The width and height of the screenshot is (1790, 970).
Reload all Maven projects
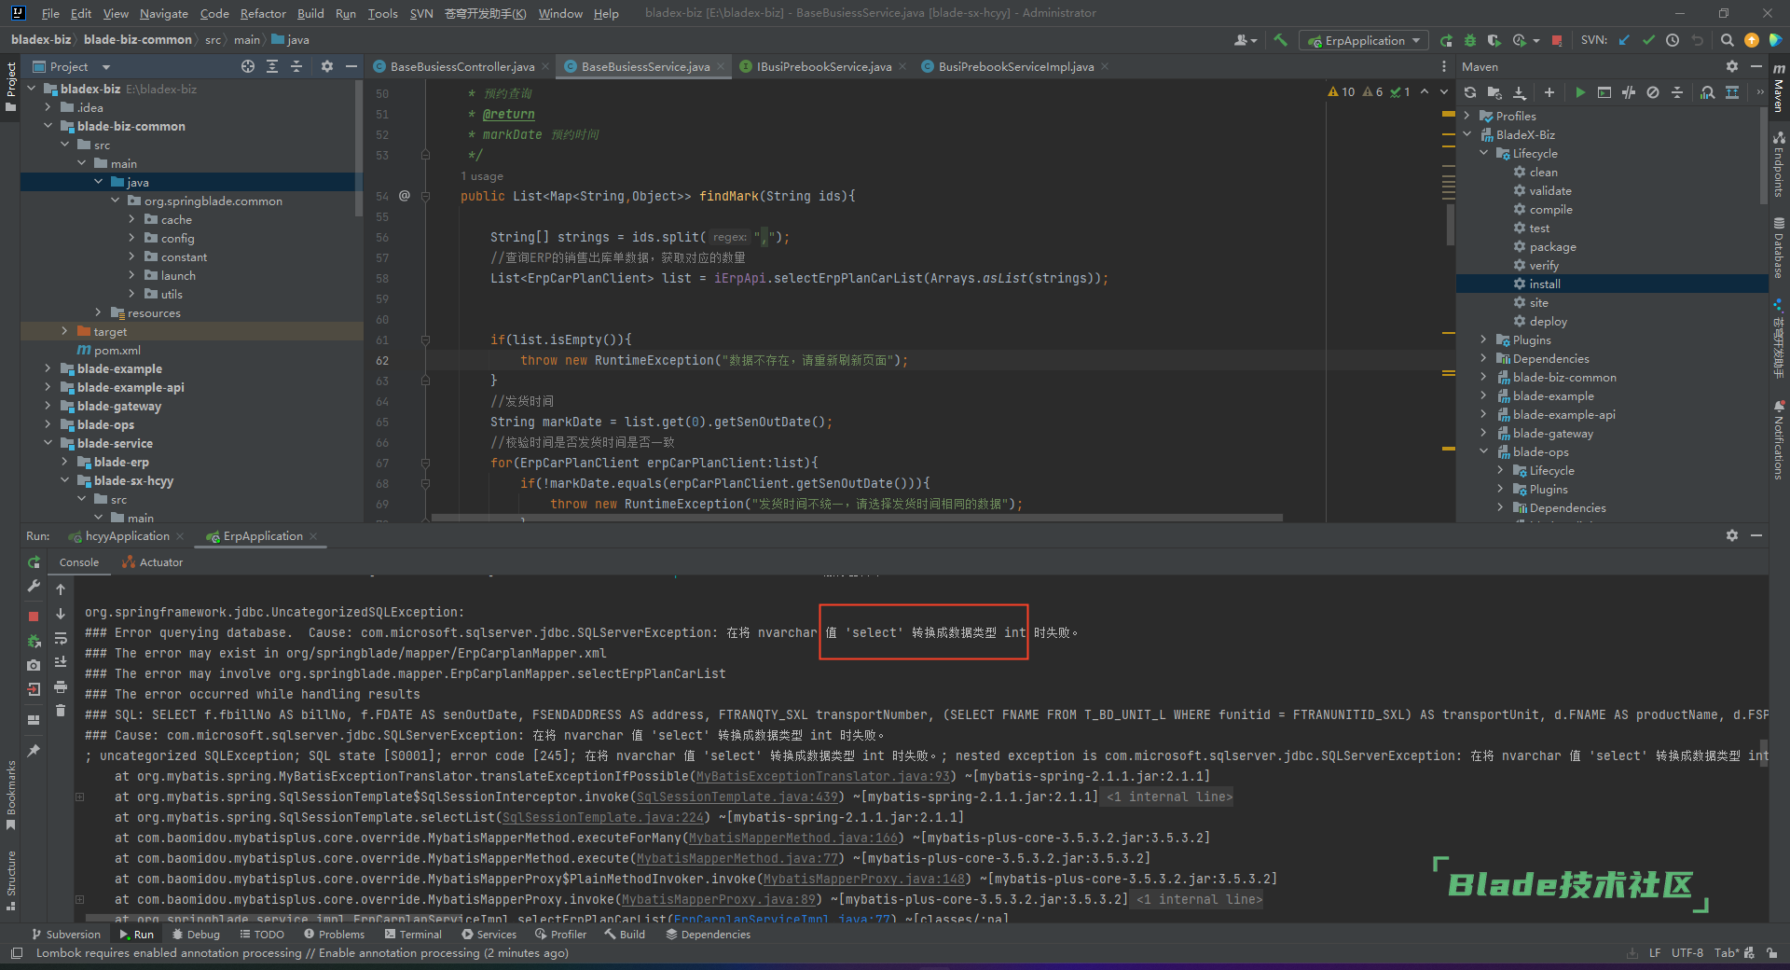1470,92
